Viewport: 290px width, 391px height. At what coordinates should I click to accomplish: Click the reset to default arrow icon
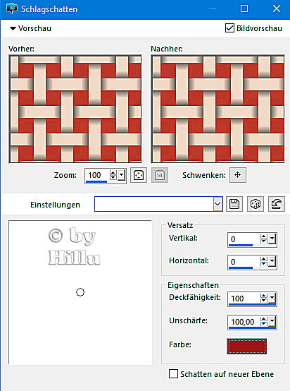coord(277,204)
